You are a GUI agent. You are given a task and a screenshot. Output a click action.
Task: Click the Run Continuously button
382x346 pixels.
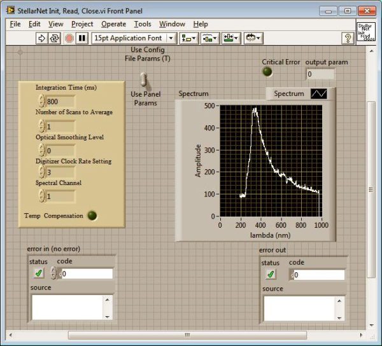(x=55, y=38)
